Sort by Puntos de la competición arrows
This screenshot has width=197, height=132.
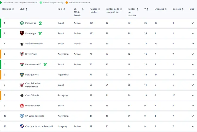[x=121, y=9]
